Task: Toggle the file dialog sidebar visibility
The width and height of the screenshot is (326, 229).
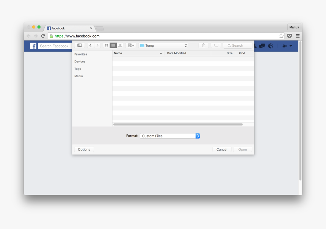Action: pos(80,45)
